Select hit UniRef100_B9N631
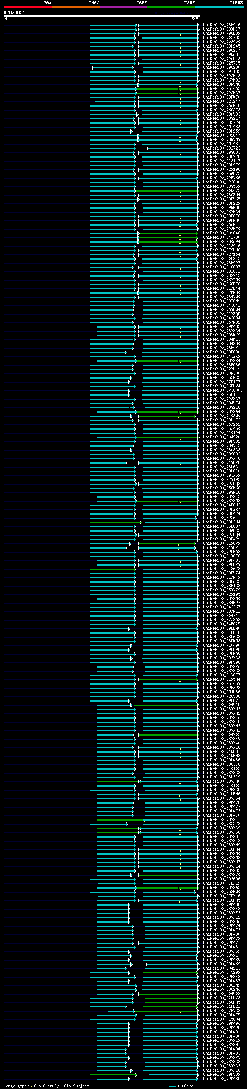 pyautogui.click(x=222, y=54)
